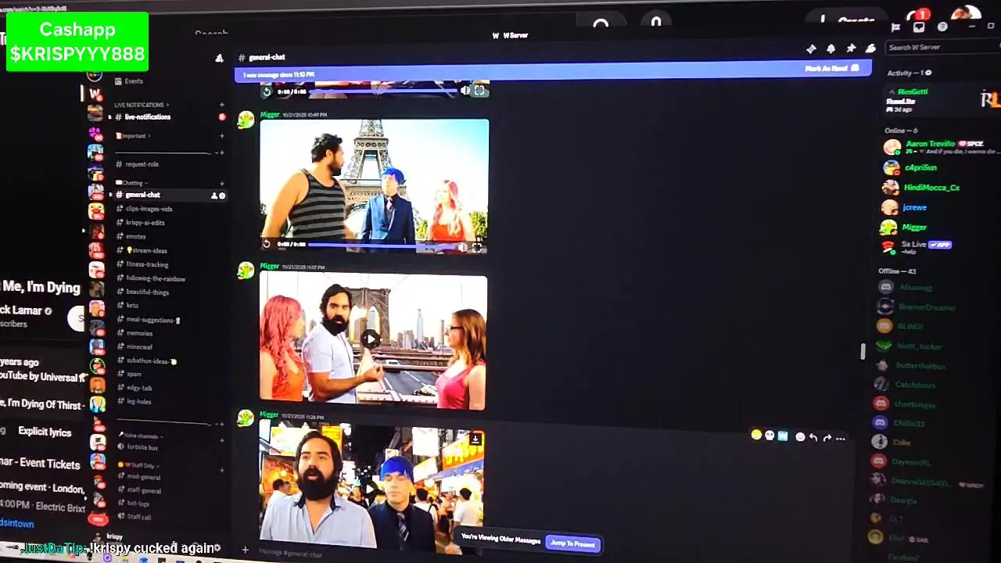Image resolution: width=1001 pixels, height=563 pixels.
Task: Open the spam channel
Action: click(134, 375)
